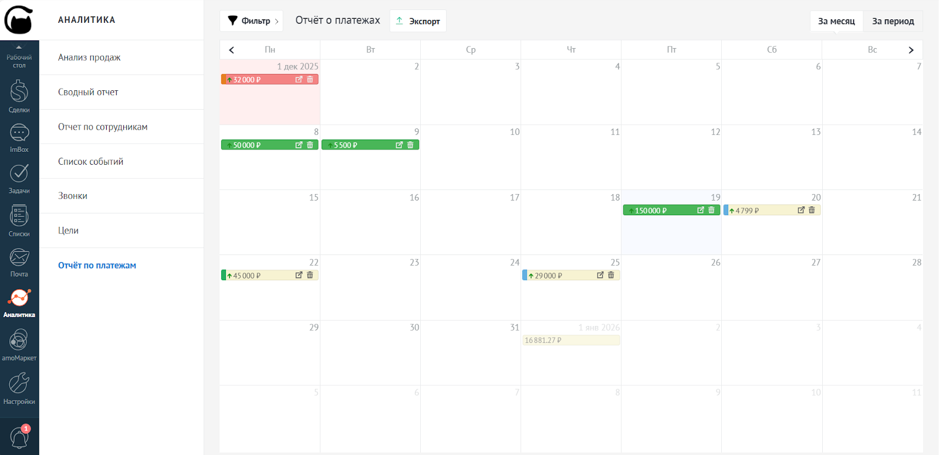Delete the 32 000 ₽ payment
939x455 pixels.
tap(310, 79)
